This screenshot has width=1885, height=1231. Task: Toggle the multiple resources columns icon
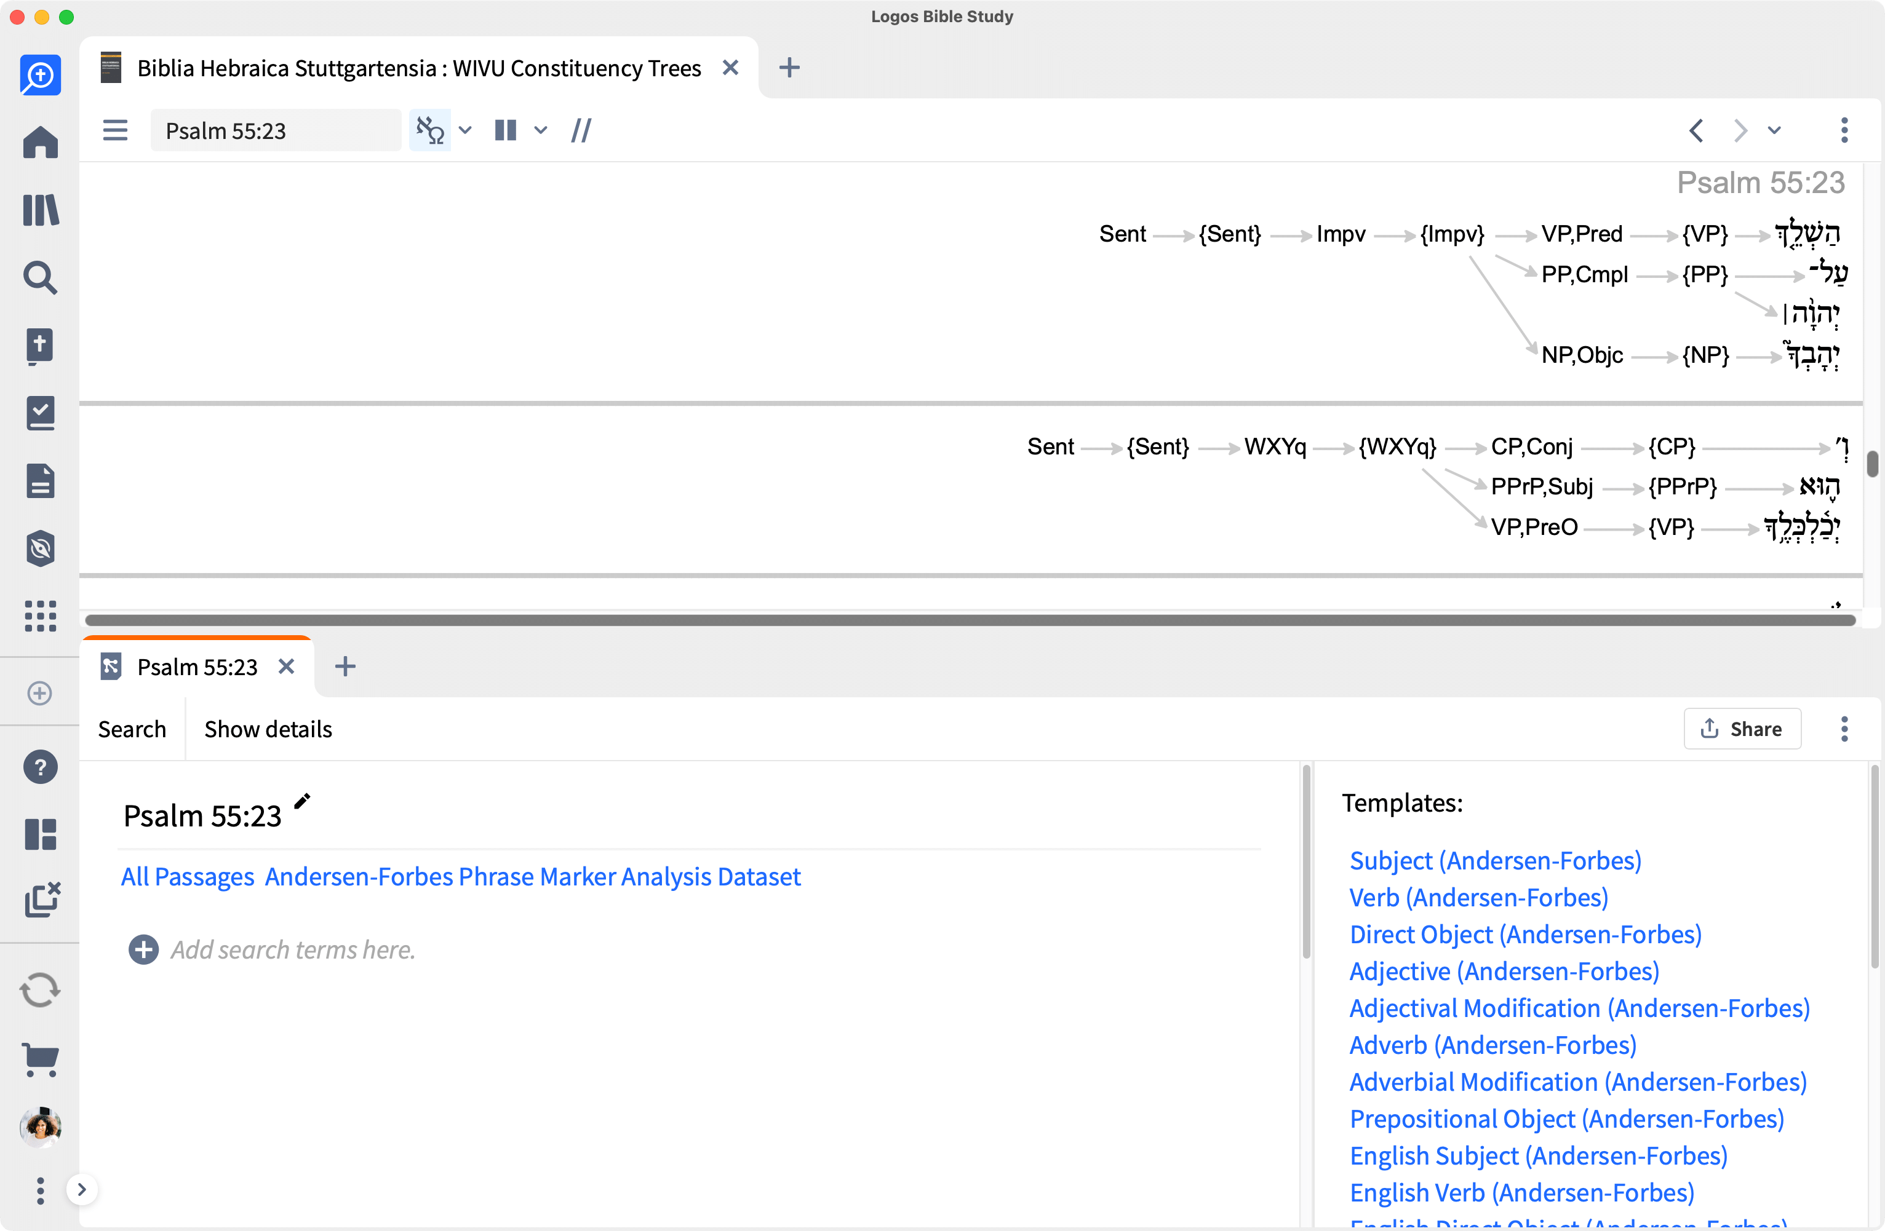(x=505, y=130)
